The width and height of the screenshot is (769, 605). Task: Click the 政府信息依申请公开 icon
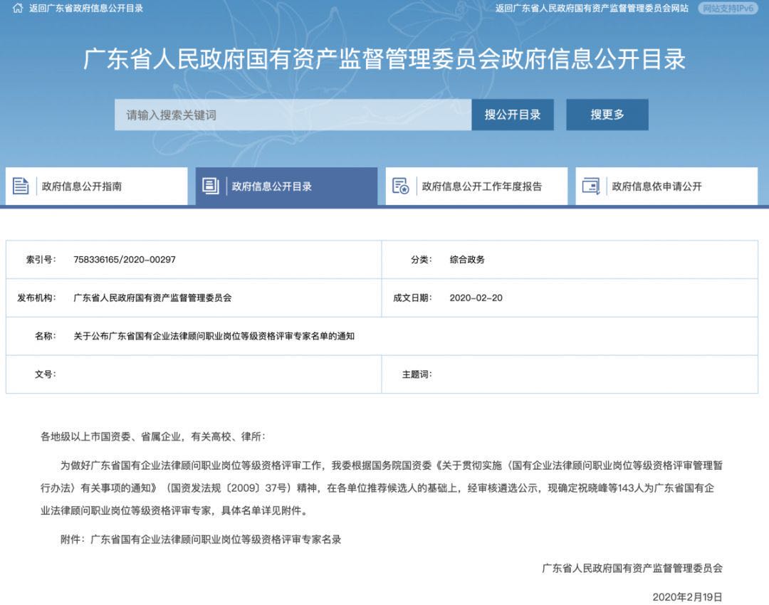(x=590, y=186)
